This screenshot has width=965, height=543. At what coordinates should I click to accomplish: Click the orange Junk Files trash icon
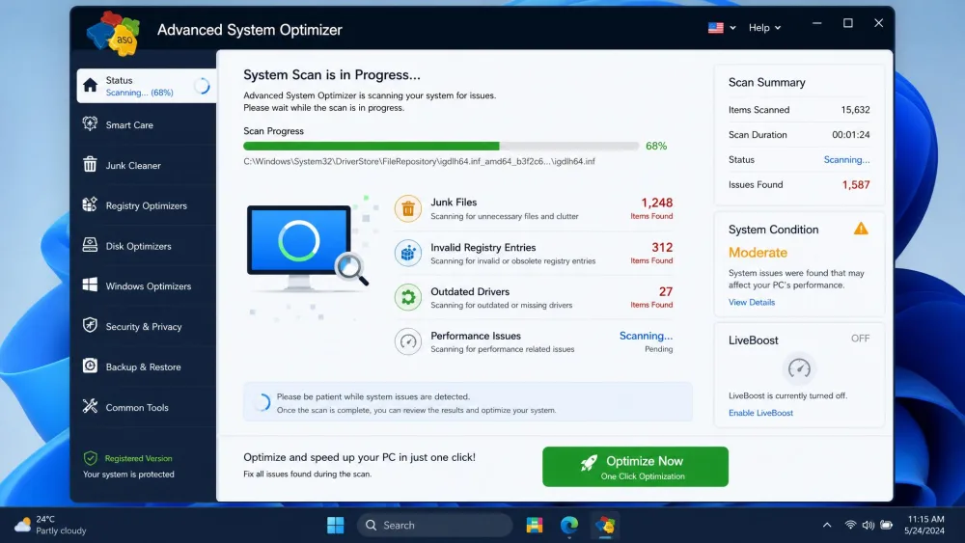coord(408,209)
